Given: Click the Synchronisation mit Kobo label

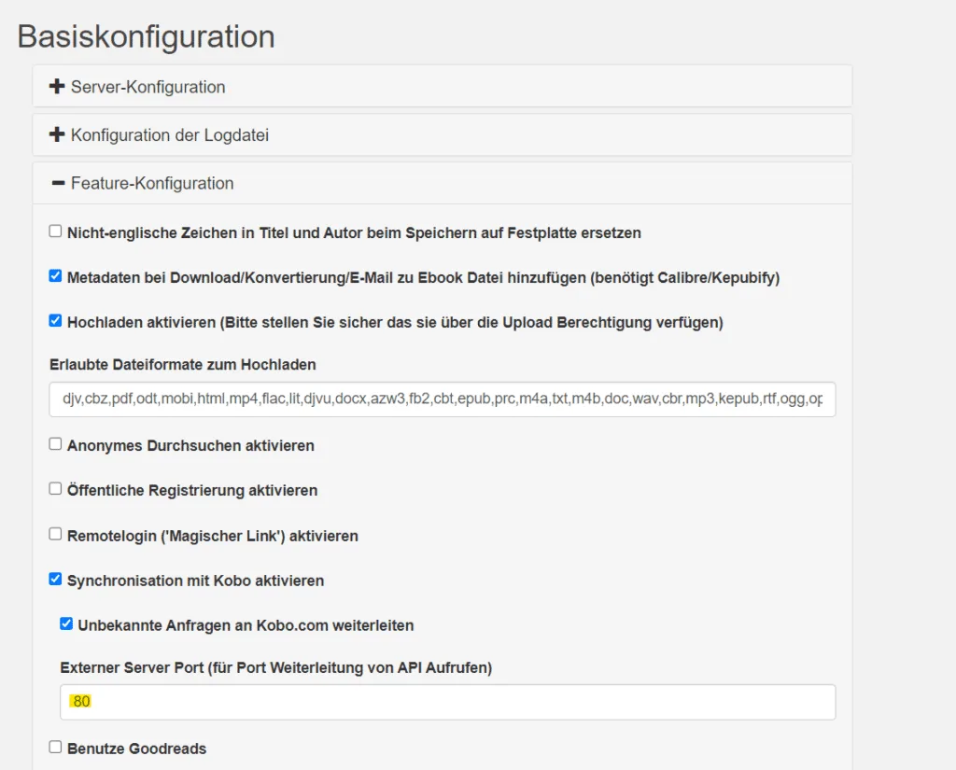Looking at the screenshot, I should pos(196,581).
